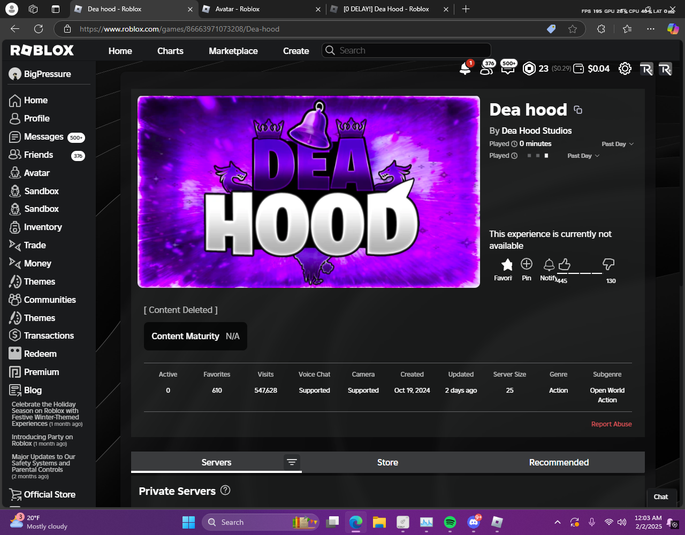
Task: Open Redeem in the left sidebar
Action: [x=33, y=354]
